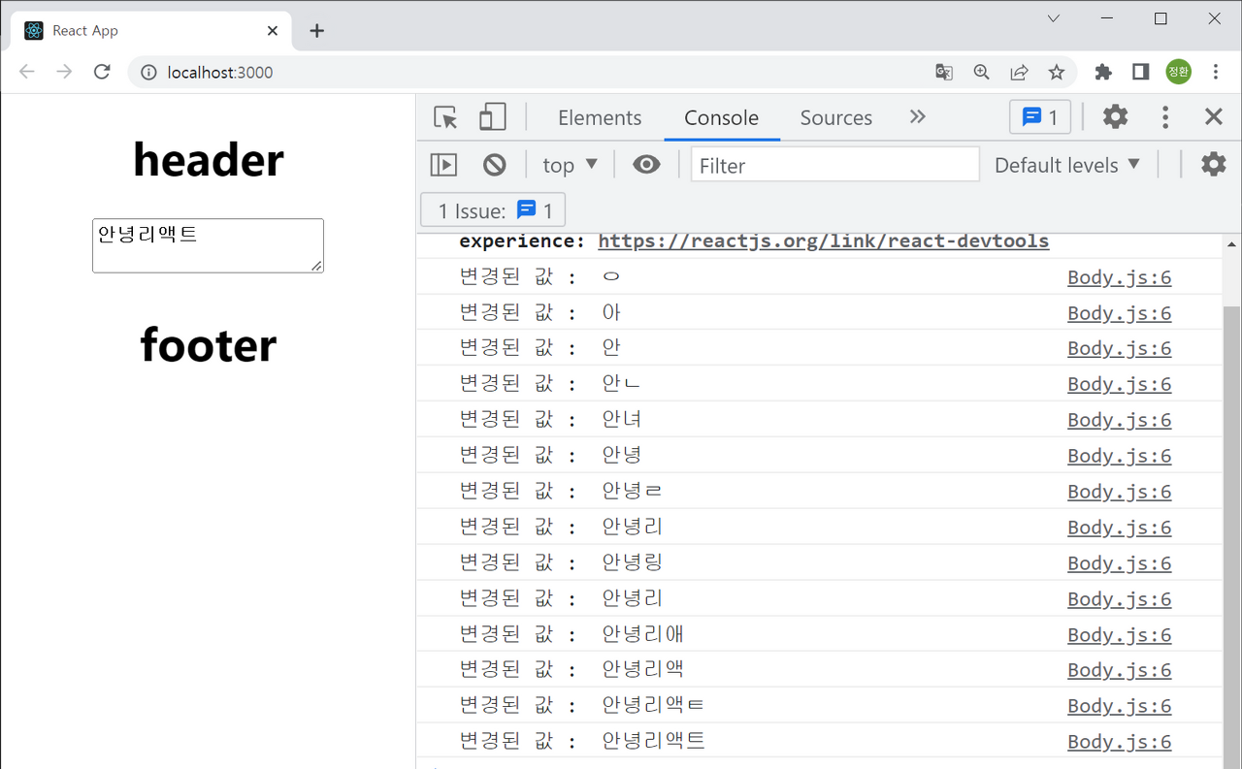The height and width of the screenshot is (769, 1242).
Task: Select the React App browser tab
Action: (150, 31)
